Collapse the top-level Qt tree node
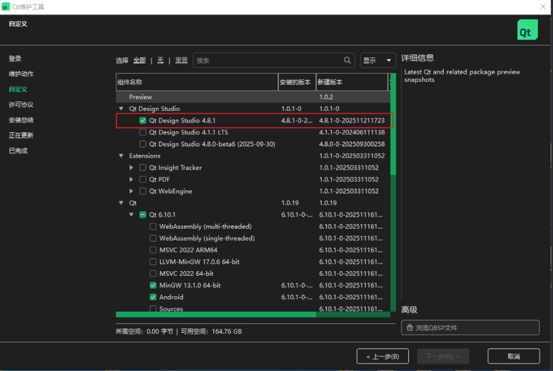This screenshot has height=371, width=553. (x=121, y=203)
